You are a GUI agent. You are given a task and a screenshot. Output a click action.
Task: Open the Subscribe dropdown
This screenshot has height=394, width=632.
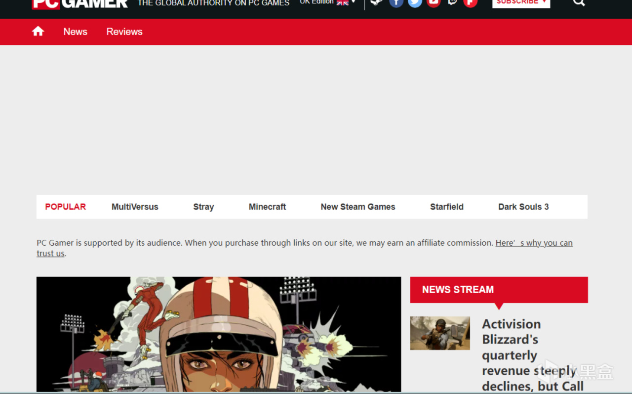click(x=521, y=3)
